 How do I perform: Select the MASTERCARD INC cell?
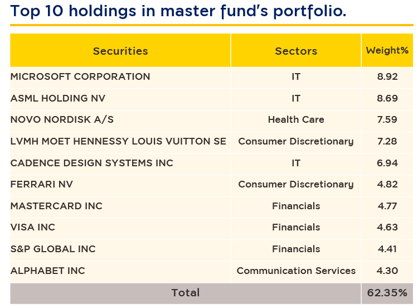tap(56, 206)
